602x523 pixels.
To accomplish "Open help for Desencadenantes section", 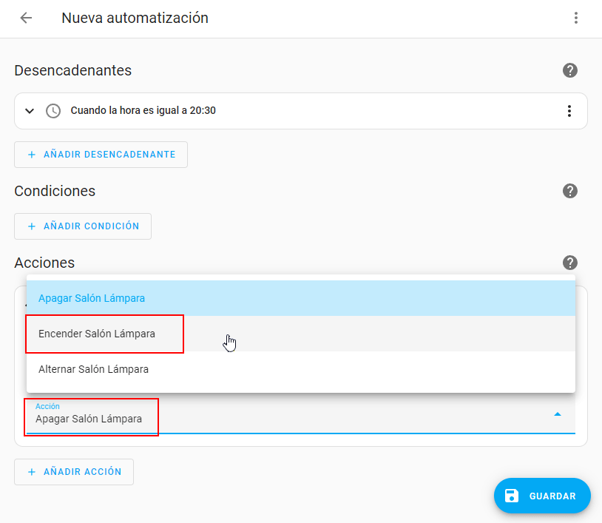I will coord(569,70).
